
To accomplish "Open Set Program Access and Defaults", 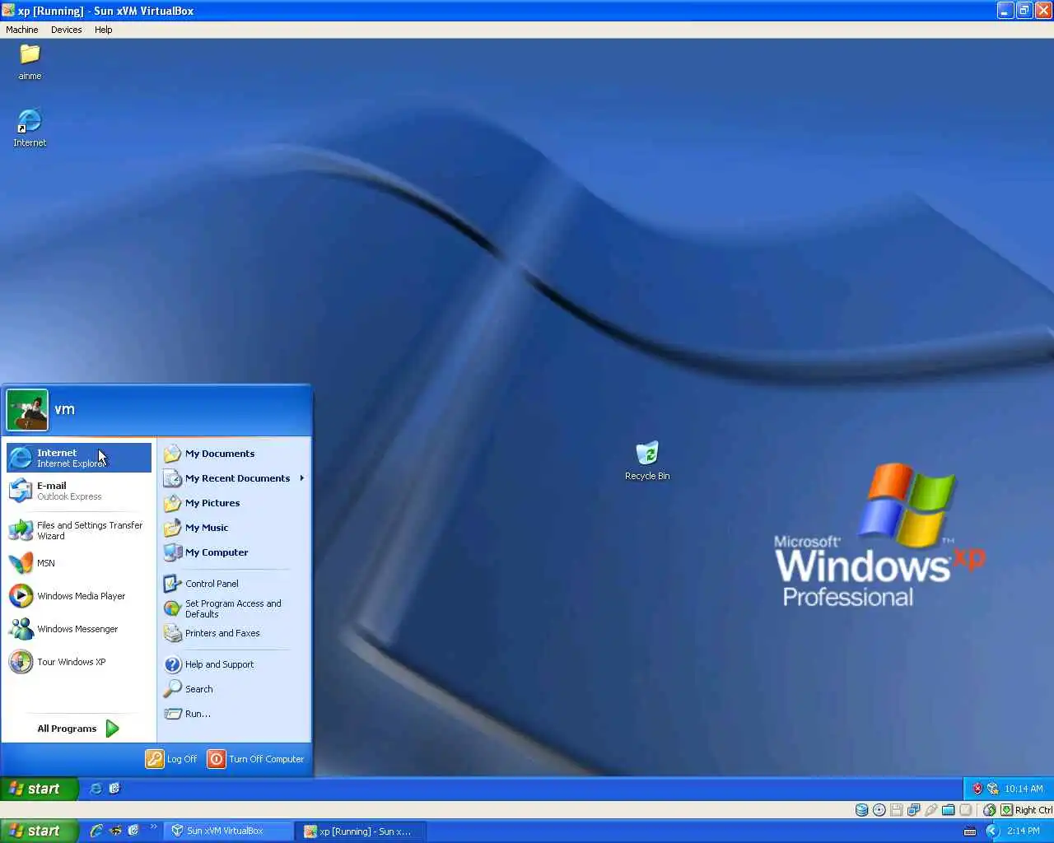I will (234, 608).
